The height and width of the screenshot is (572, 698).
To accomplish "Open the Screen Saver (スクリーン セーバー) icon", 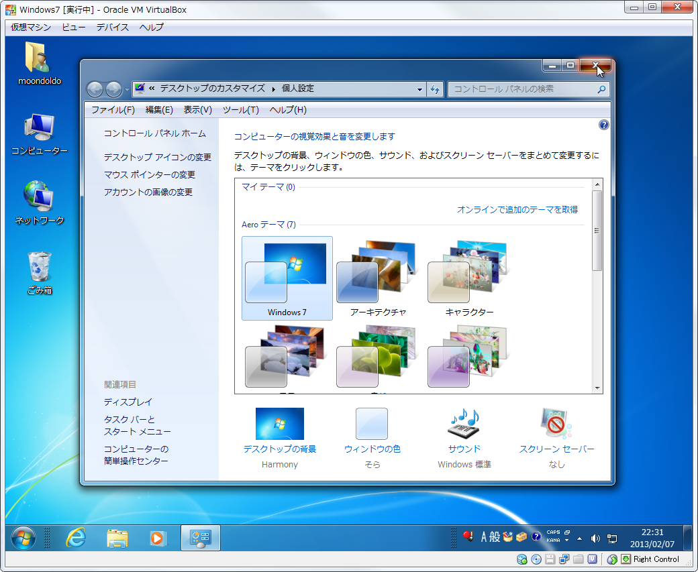I will 556,424.
